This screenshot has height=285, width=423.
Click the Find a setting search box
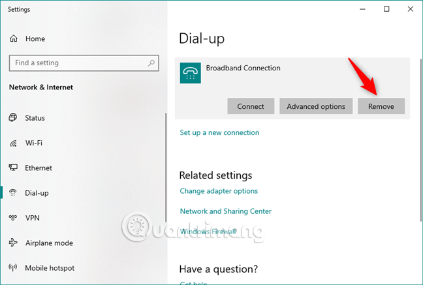click(x=77, y=63)
